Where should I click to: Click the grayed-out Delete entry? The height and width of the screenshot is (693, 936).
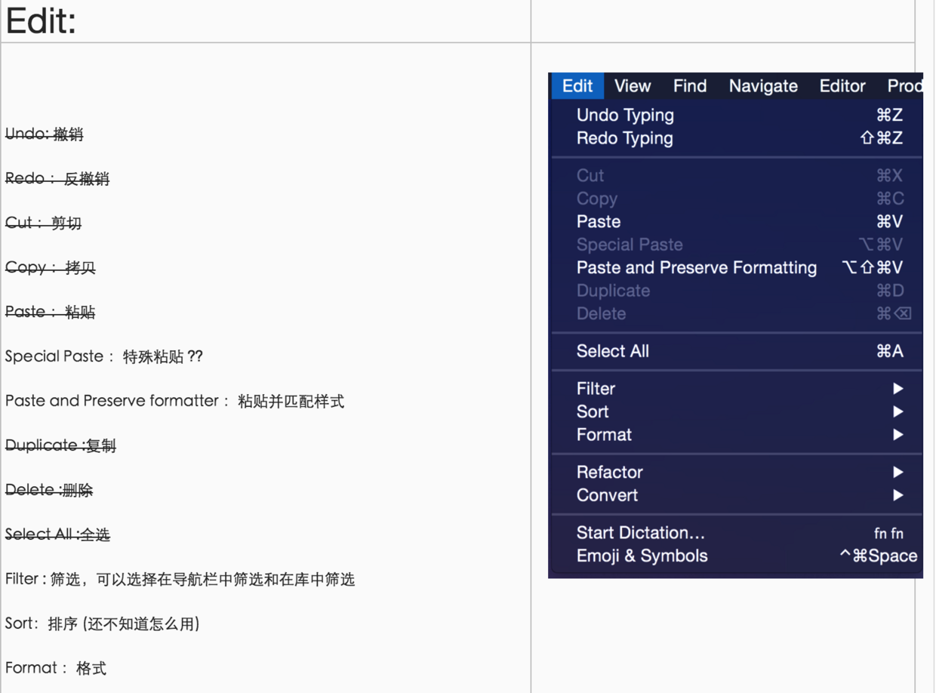tap(736, 314)
